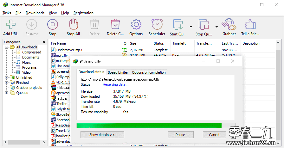
Task: Click the Grabber projects icon
Action: click(12, 88)
